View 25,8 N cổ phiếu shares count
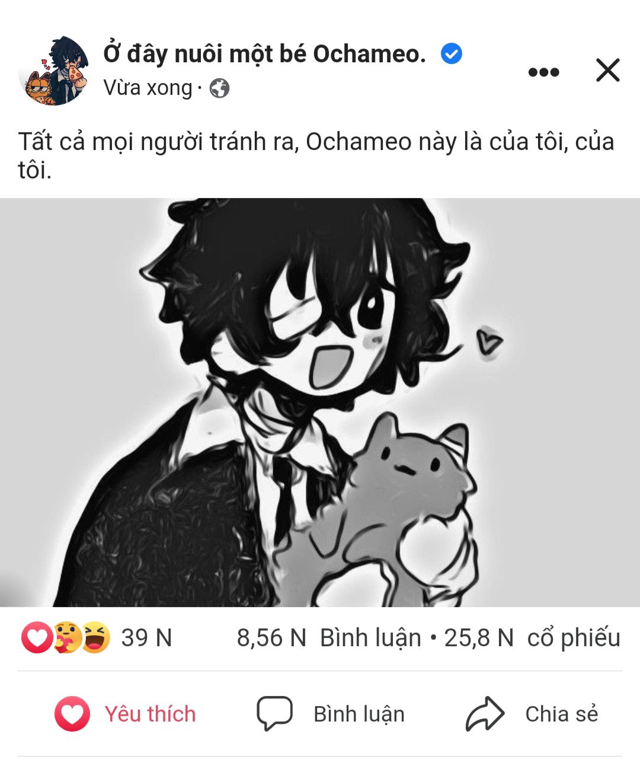The image size is (640, 760). tap(532, 638)
